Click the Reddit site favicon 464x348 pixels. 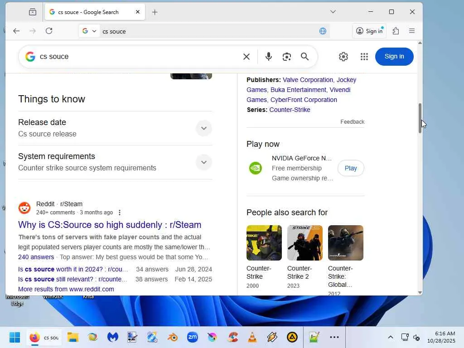[24, 208]
